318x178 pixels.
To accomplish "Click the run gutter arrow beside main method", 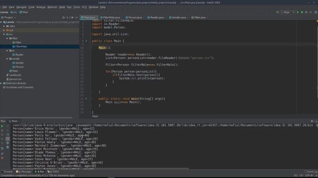I will pyautogui.click(x=86, y=99).
